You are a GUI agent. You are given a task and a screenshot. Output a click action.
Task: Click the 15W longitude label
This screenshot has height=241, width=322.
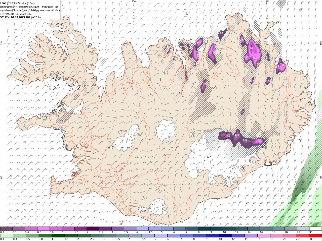coord(266,1)
